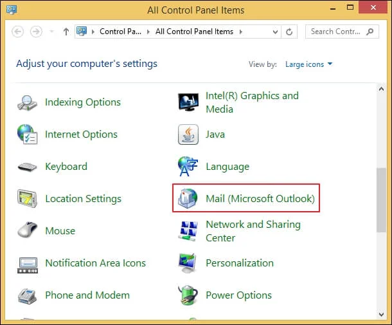Click the Phone and Modem icon
Image resolution: width=392 pixels, height=325 pixels.
(27, 296)
